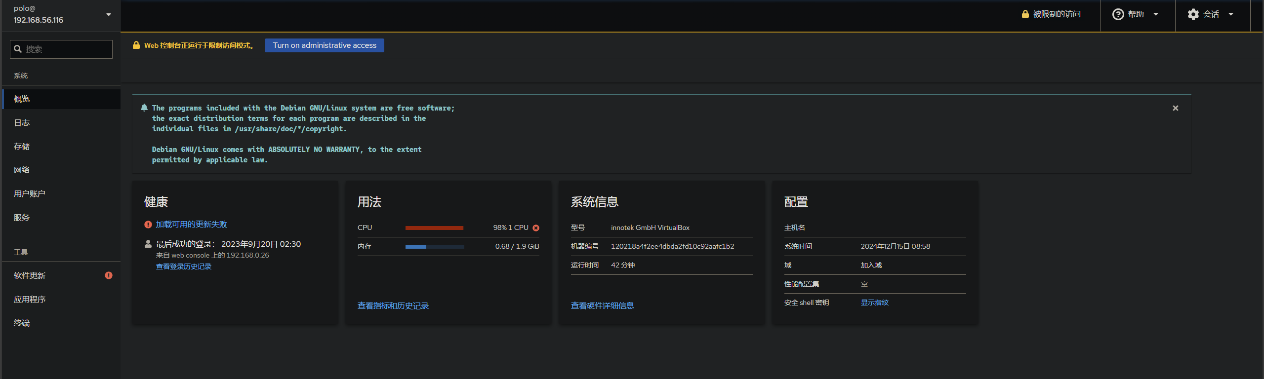Click the red alert icon beside 软件更新

coord(109,275)
